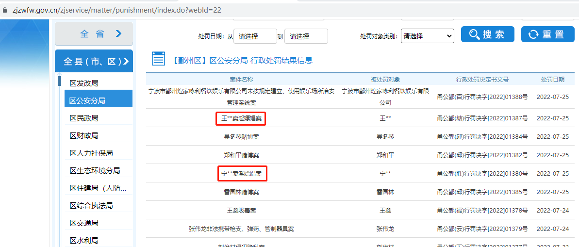Select the penalty start date field
Viewport: 579px width, 247px height.
pyautogui.click(x=255, y=36)
